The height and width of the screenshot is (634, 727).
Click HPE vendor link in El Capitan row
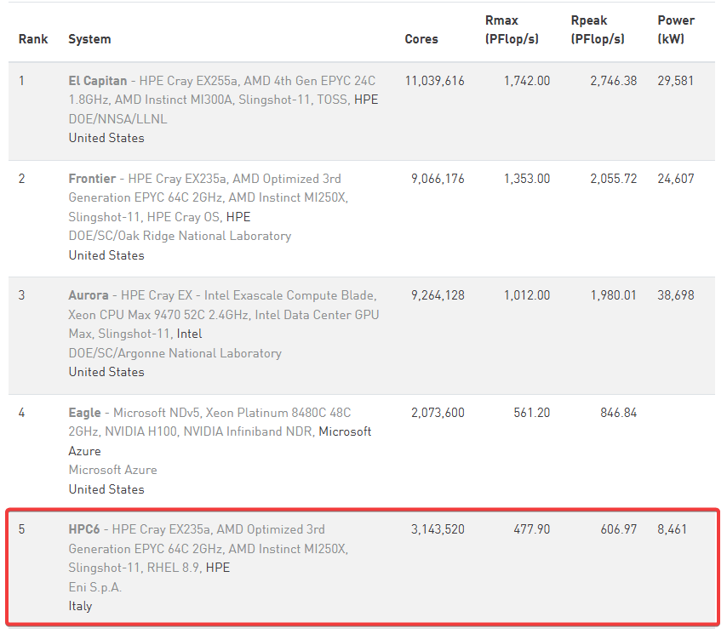(366, 100)
